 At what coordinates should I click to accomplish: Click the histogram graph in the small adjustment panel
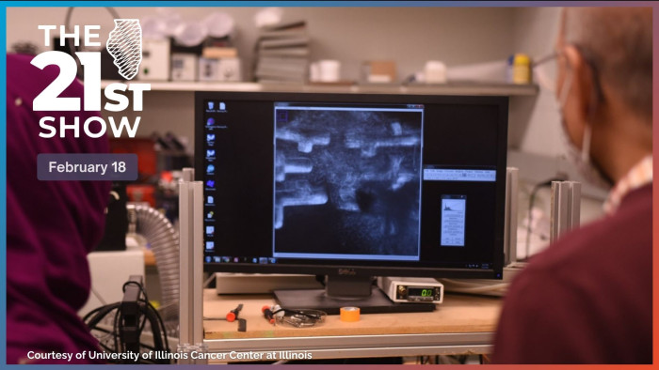pos(453,206)
